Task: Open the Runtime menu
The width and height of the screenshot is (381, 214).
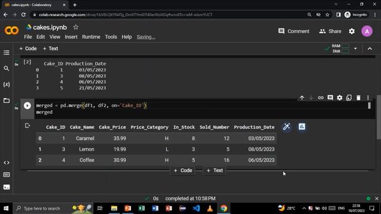Action: pyautogui.click(x=91, y=37)
